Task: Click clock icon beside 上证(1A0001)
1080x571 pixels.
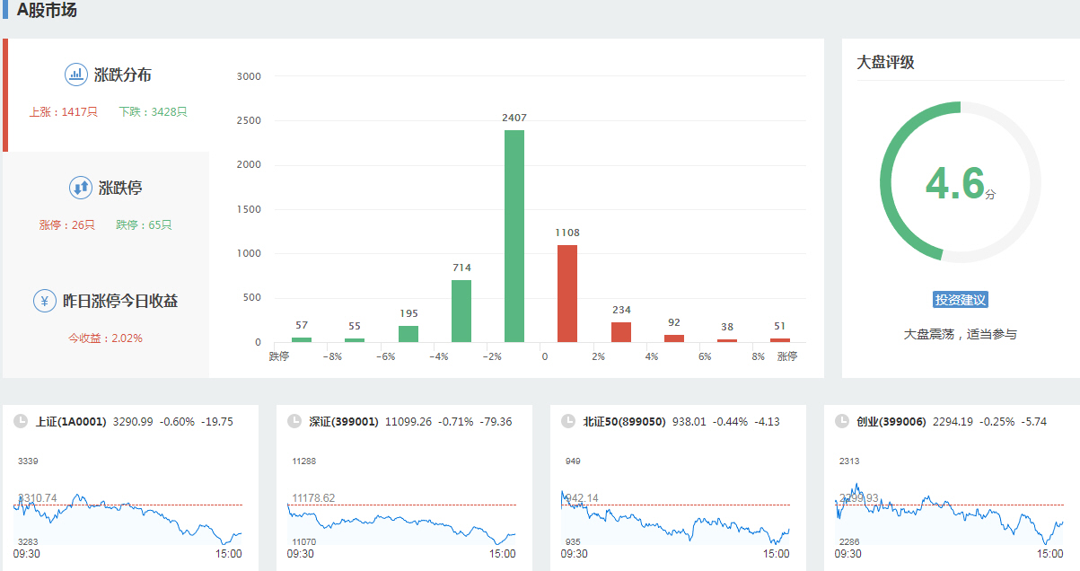Action: click(20, 421)
